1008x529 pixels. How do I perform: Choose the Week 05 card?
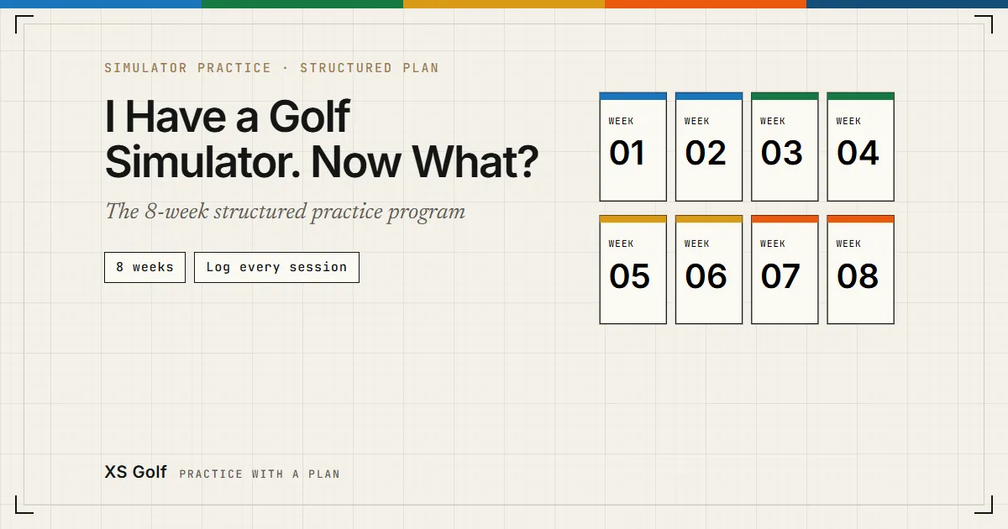point(633,270)
